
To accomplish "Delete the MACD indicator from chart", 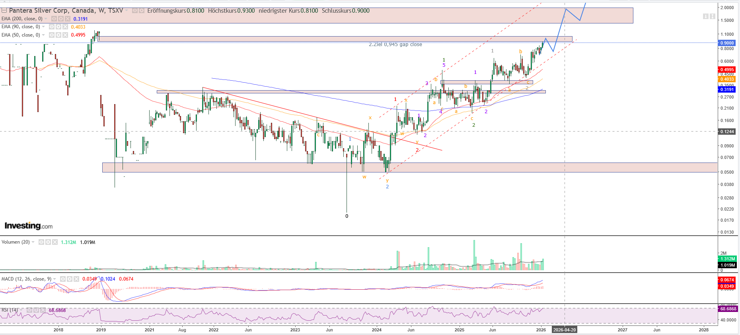I will pyautogui.click(x=76, y=279).
